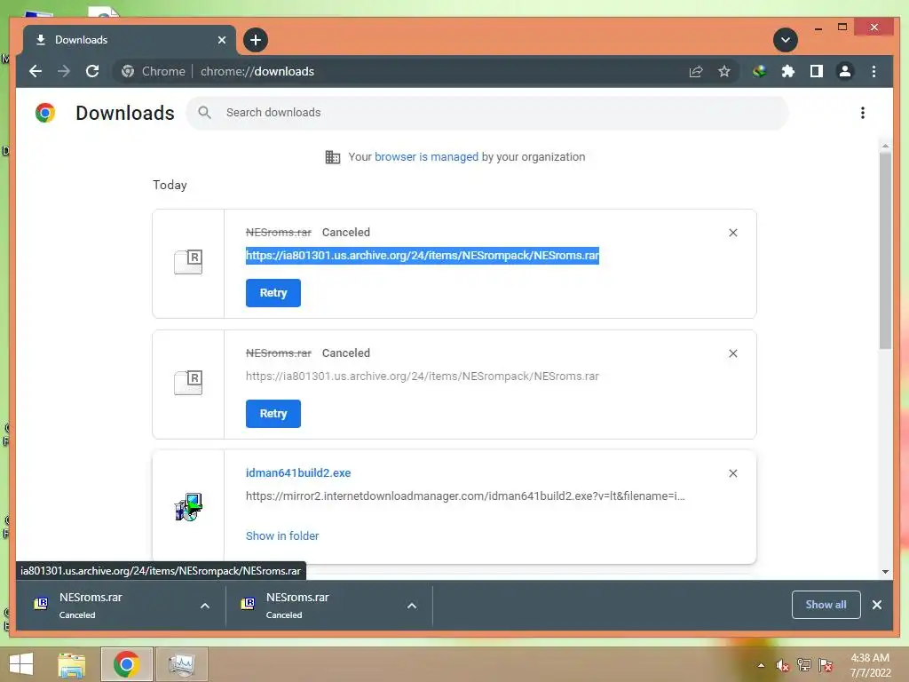Click the highlighted archive.org URL of first download
Screen dimensions: 909x682
pos(422,255)
